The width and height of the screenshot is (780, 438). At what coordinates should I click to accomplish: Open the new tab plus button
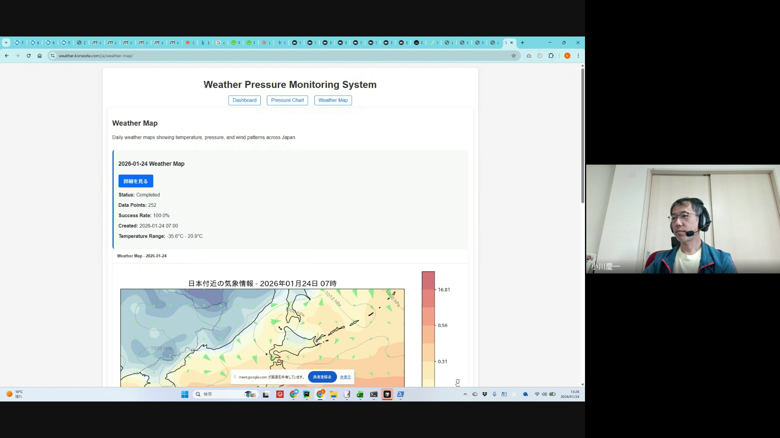point(522,43)
